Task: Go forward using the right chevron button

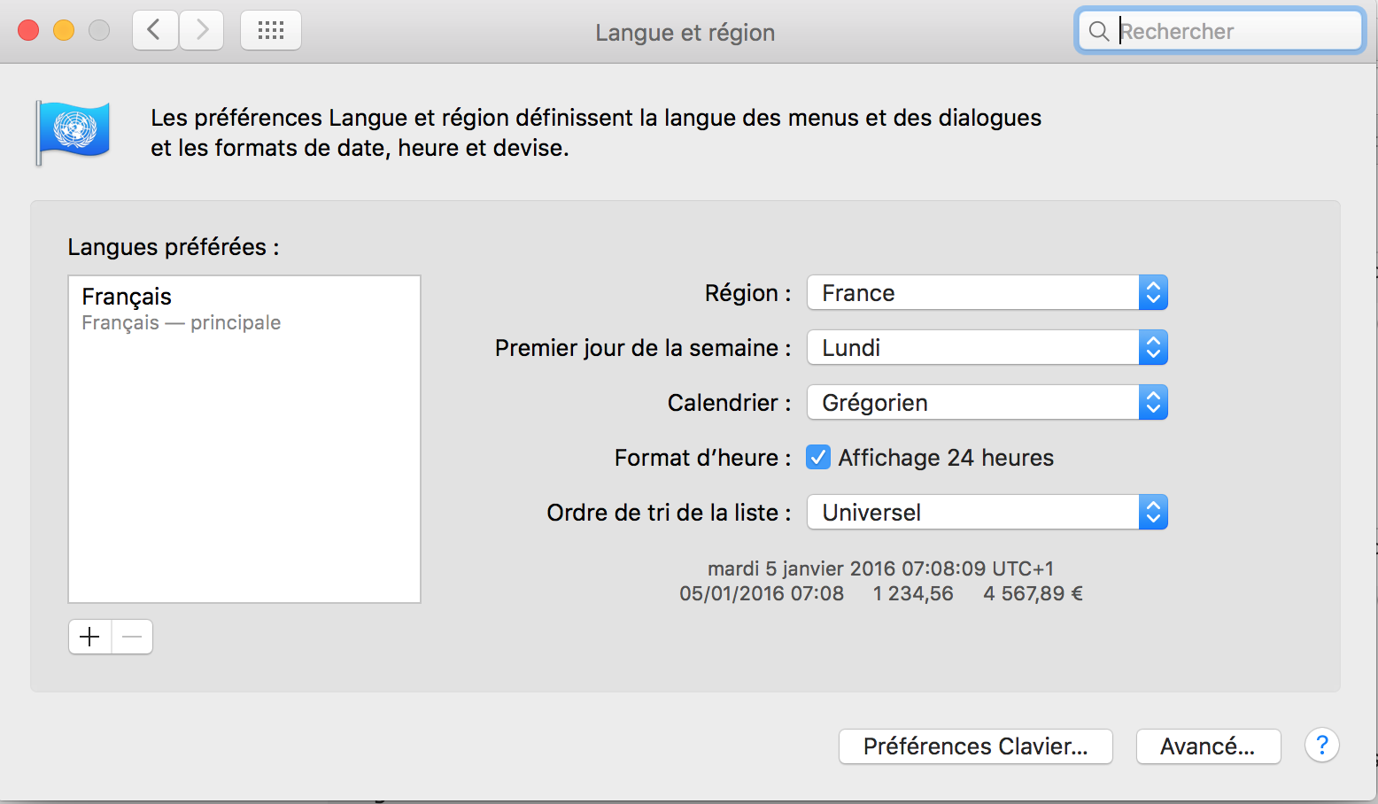Action: [202, 31]
